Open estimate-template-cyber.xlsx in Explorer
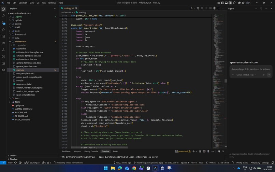Image resolution: width=275 pixels, height=172 pixels. tap(30, 52)
